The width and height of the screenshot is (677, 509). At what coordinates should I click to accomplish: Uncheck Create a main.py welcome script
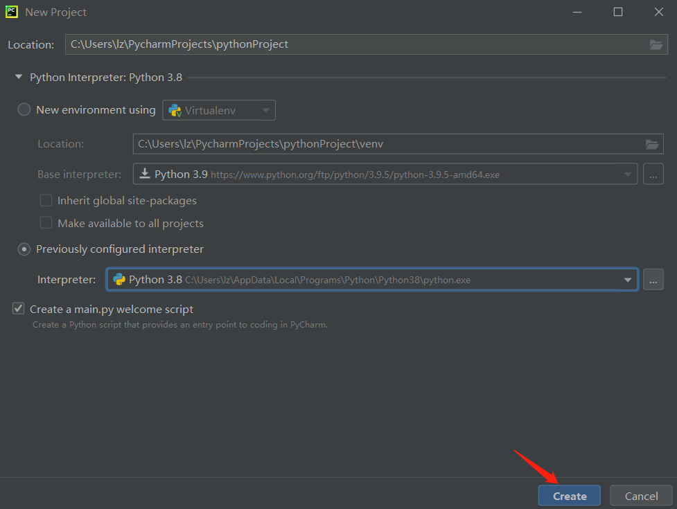point(18,308)
